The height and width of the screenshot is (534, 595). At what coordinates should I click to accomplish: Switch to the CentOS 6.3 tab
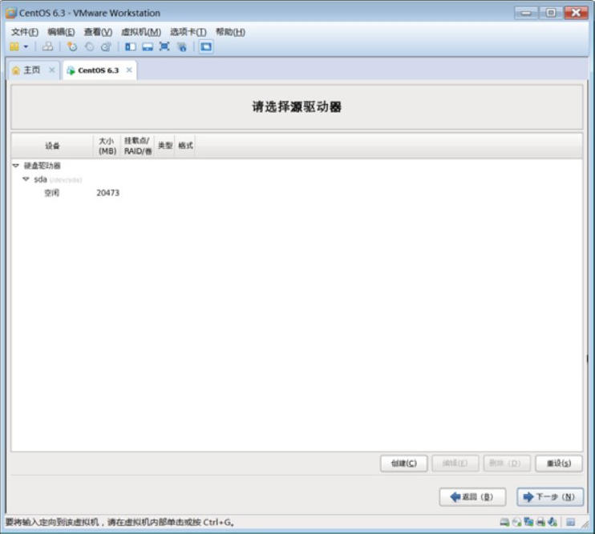click(99, 70)
